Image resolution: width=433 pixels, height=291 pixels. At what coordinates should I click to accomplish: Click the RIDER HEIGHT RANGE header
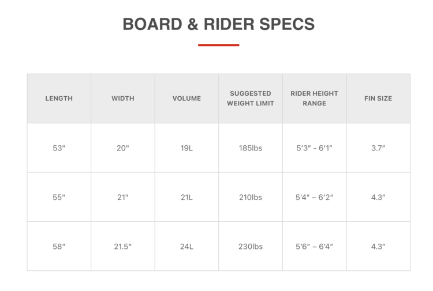point(314,99)
